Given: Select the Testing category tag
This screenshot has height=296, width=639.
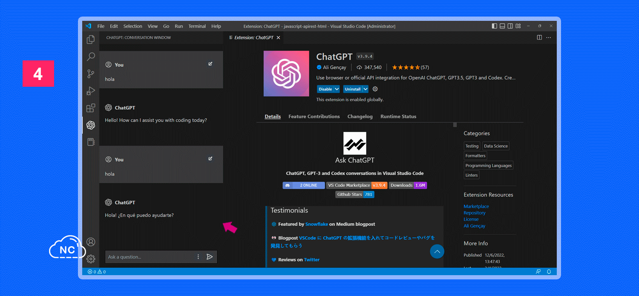Looking at the screenshot, I should coord(472,146).
